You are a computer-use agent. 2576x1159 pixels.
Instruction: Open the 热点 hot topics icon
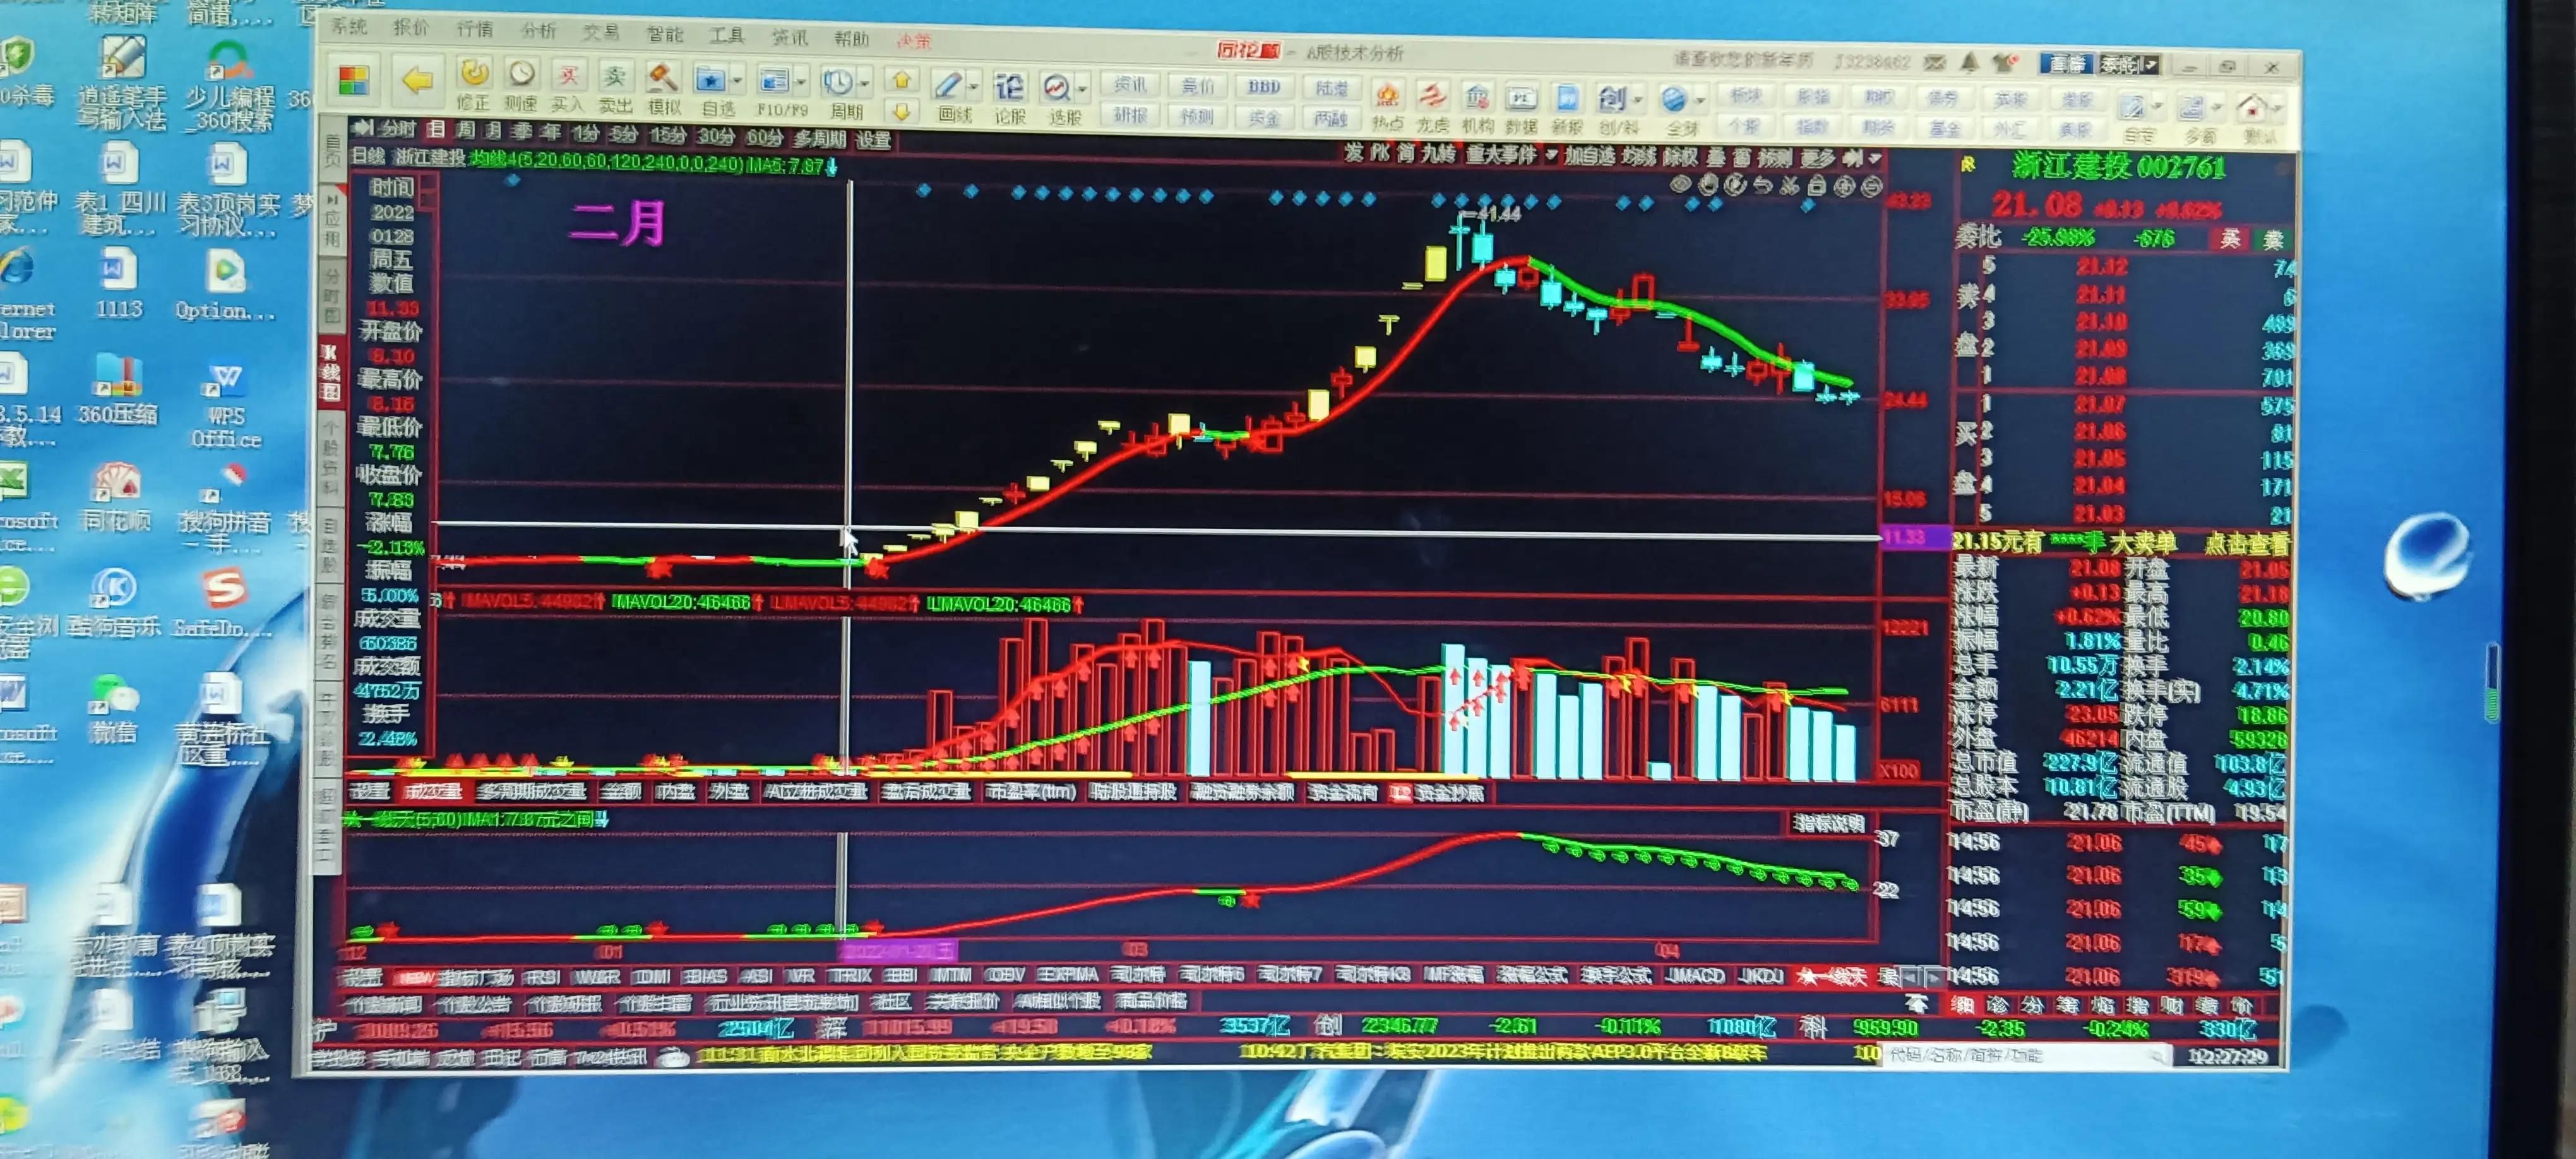point(1387,96)
